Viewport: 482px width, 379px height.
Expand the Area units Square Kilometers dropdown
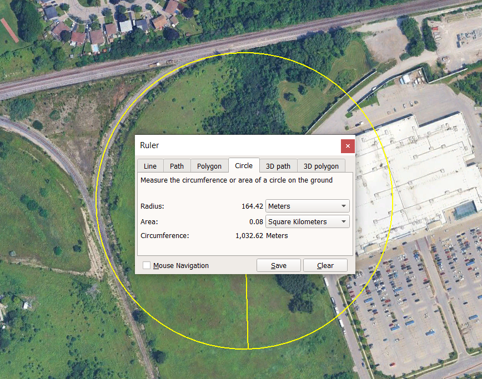click(x=307, y=221)
